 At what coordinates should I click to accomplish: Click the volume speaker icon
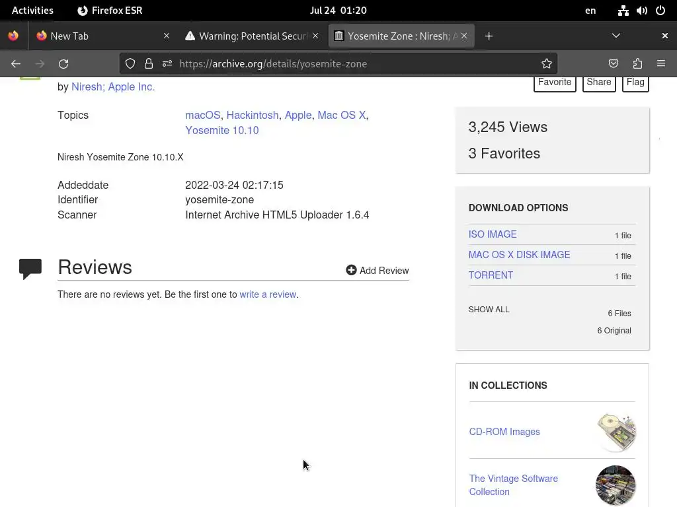tap(641, 11)
